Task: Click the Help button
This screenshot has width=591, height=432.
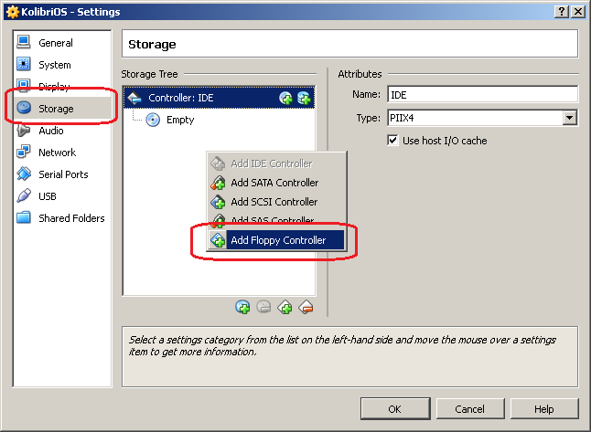Action: 543,408
